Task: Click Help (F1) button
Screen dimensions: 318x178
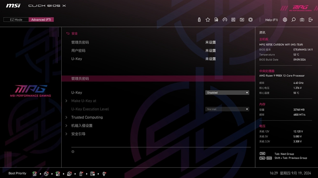Action: coord(271,20)
